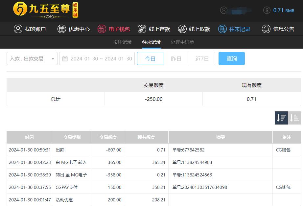Viewport: 303px width, 206px height.
Task: Select the 近7日 quick filter
Action: (x=202, y=58)
